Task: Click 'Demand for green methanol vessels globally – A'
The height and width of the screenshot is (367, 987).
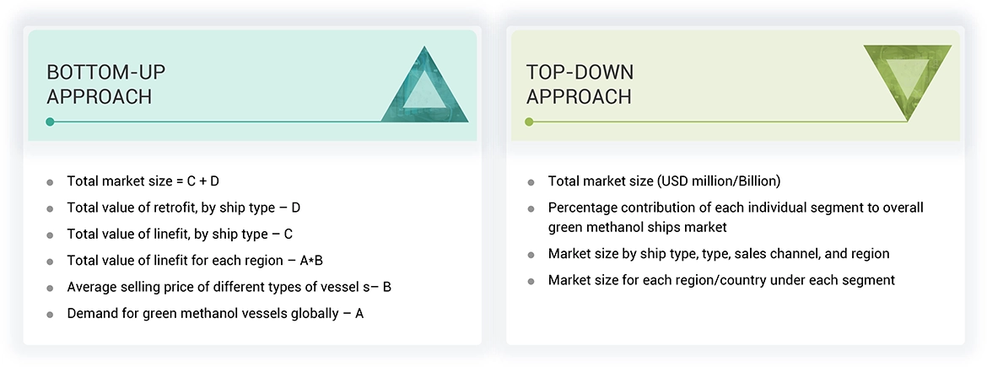Action: [x=216, y=313]
